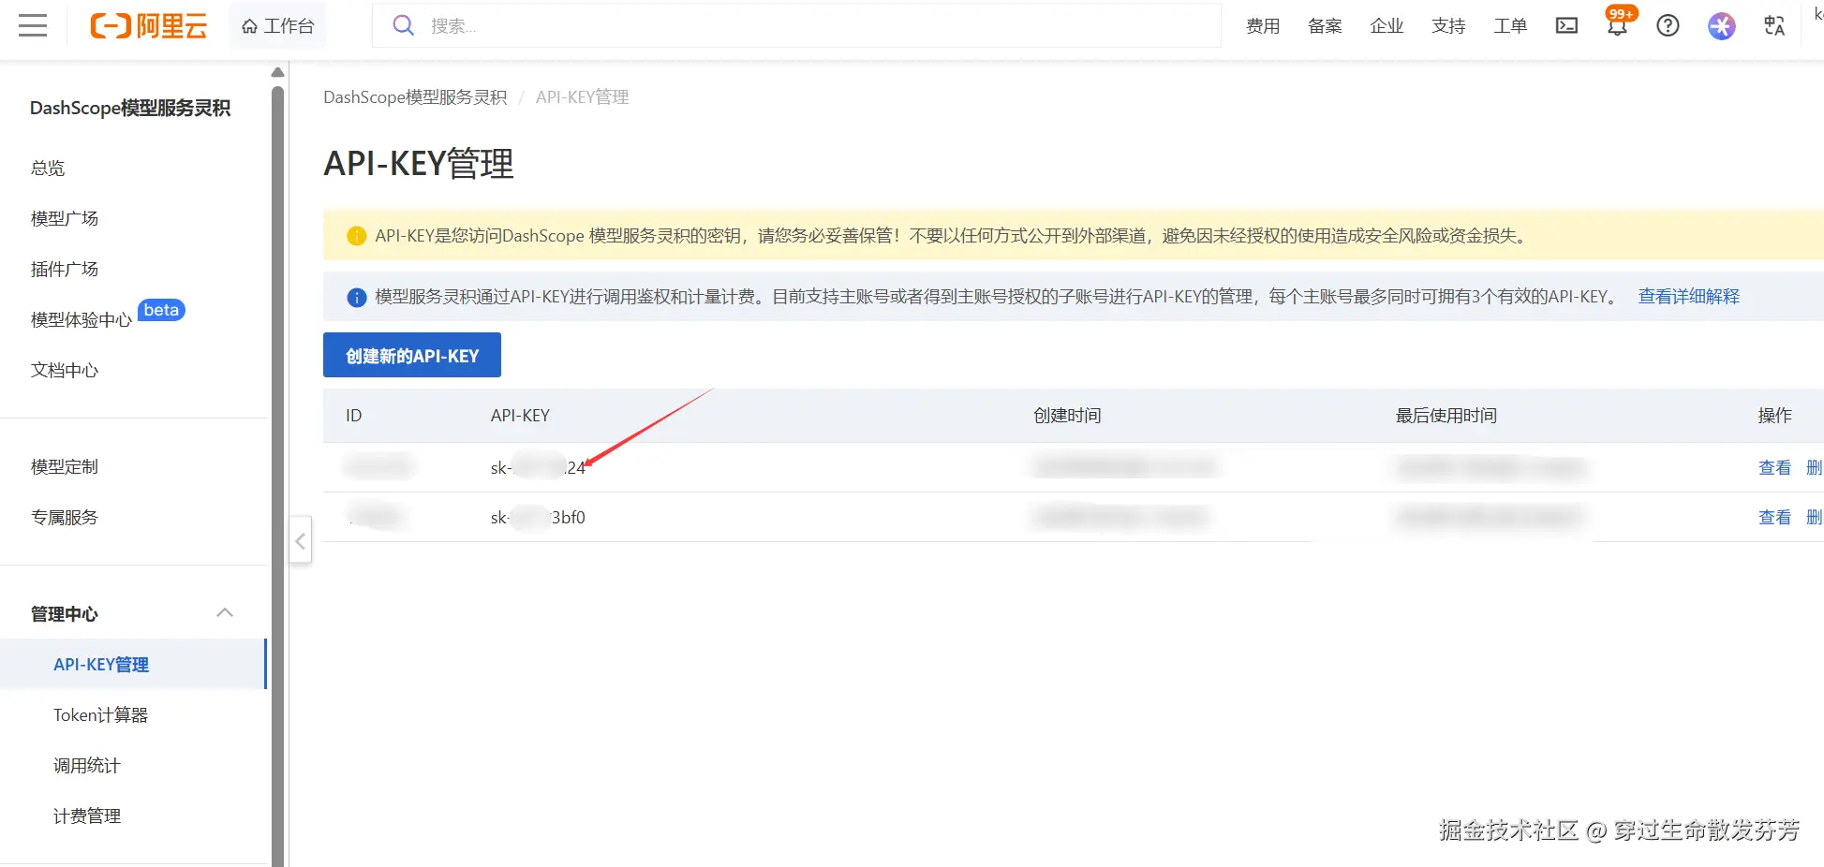Open 模型体验中心 beta page
1824x867 pixels.
coord(82,320)
